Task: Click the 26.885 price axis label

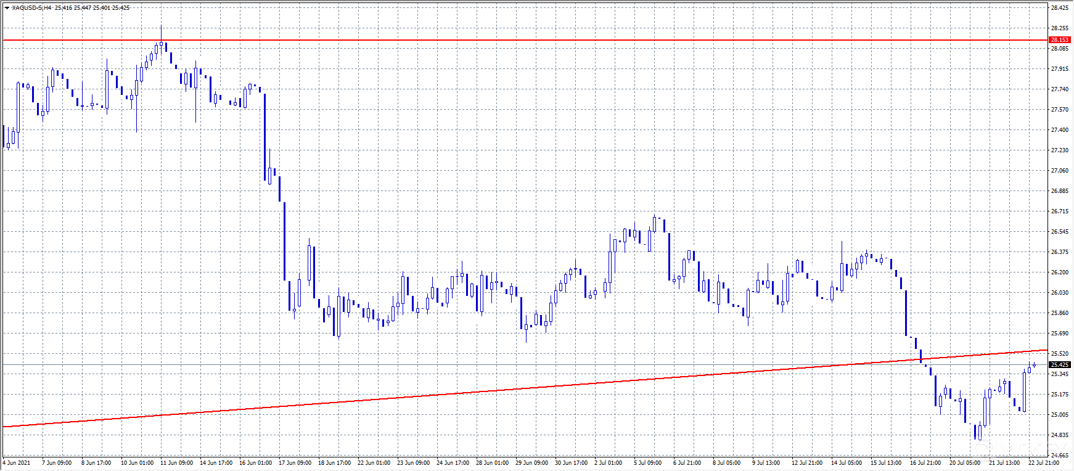Action: [1060, 191]
